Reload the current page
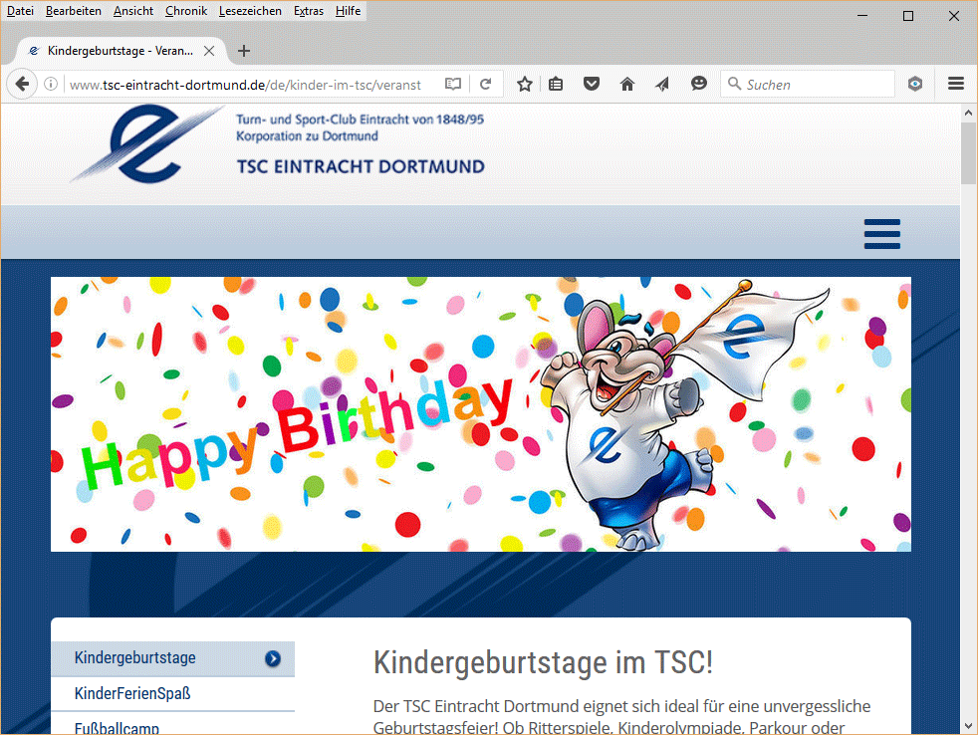 [485, 84]
